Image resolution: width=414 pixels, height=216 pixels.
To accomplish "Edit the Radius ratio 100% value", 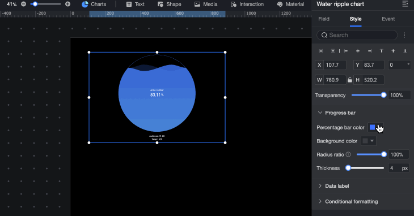I will pos(399,154).
